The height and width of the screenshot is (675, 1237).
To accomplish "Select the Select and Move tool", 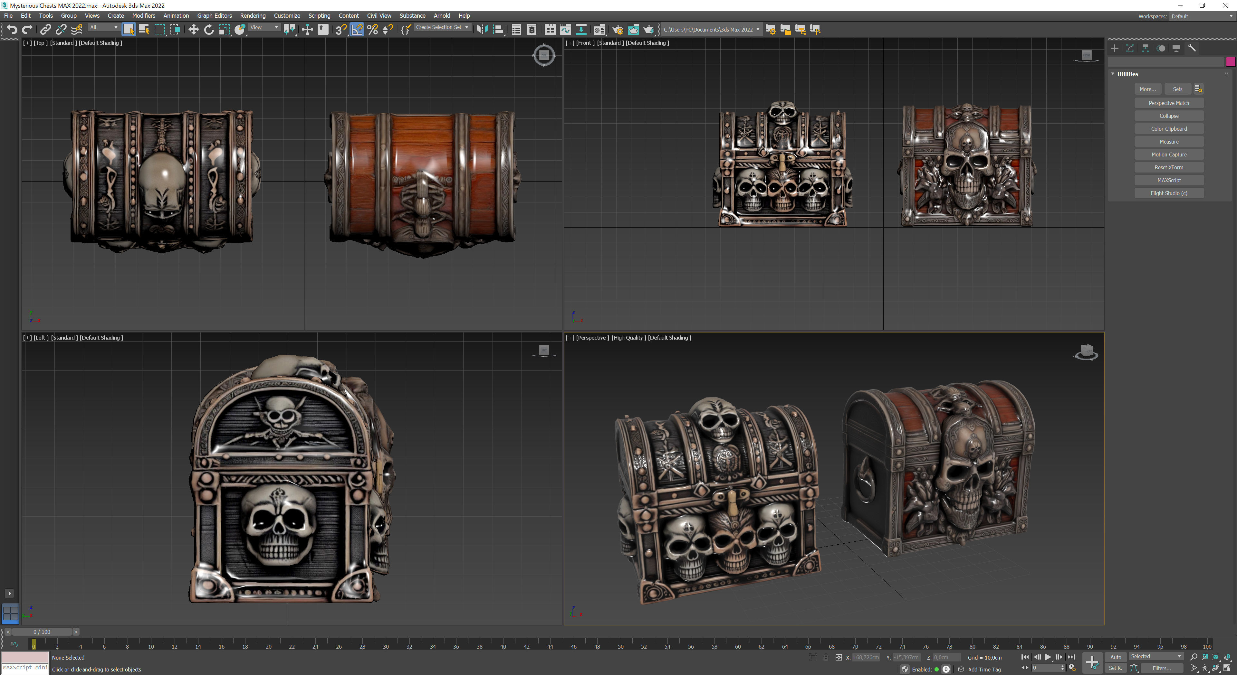I will tap(193, 29).
